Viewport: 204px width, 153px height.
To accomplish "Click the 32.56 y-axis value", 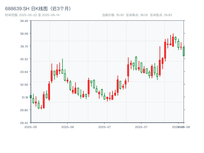I will (x=24, y=85).
